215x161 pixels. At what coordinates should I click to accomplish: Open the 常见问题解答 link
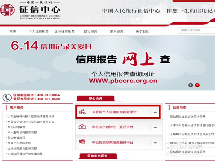pyautogui.click(x=16, y=127)
